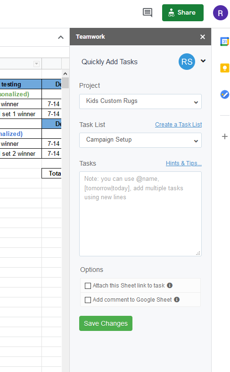Click the vertical scrollbar thumb in sheet

pos(66,83)
